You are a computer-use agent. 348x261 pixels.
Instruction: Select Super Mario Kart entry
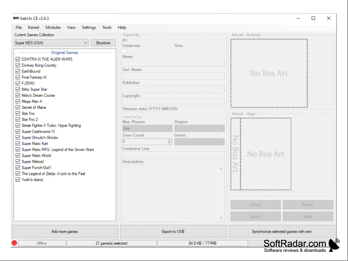pyautogui.click(x=35, y=144)
